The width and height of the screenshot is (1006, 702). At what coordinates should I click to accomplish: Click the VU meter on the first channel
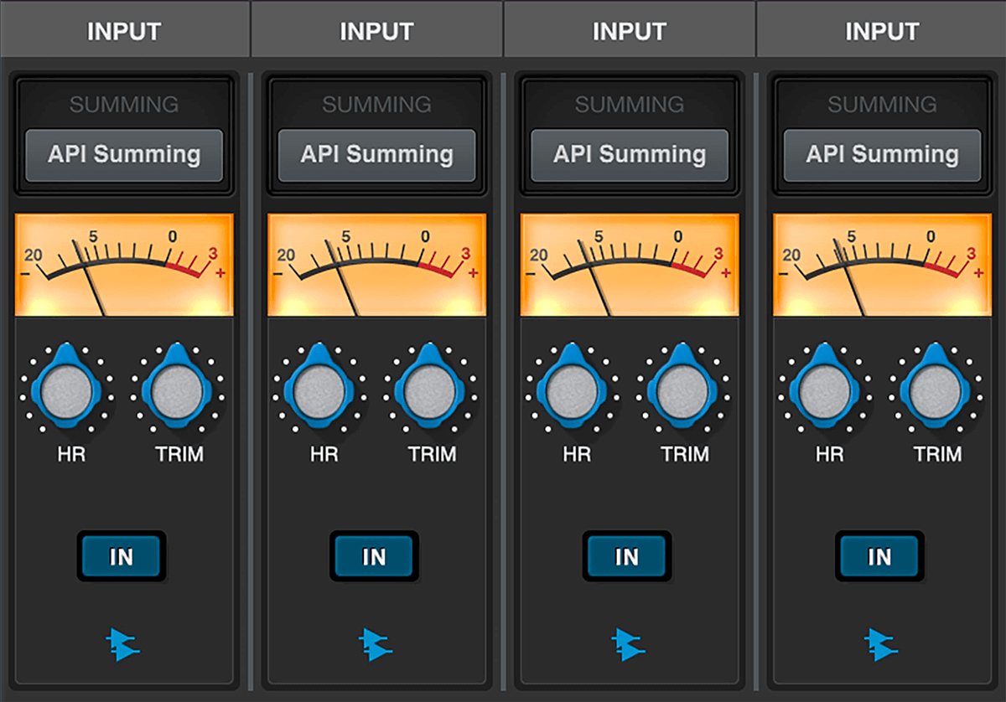124,265
